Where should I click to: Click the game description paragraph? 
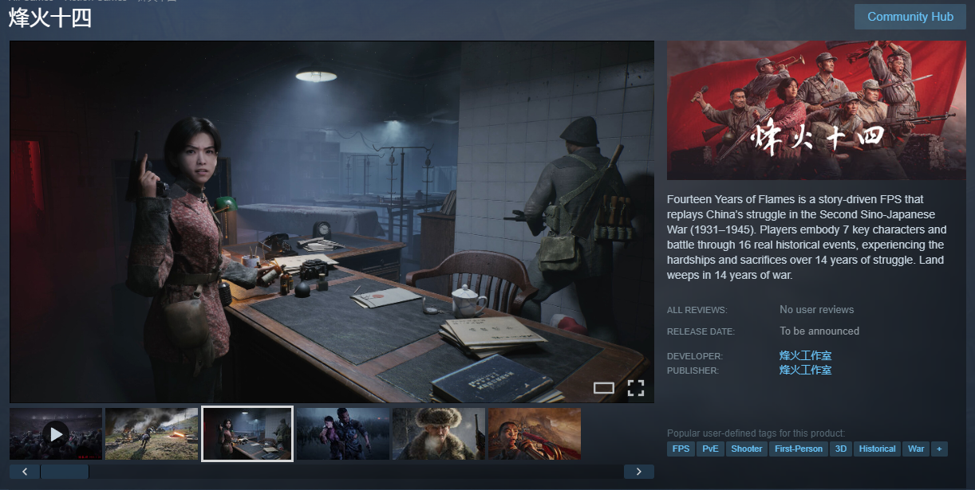pyautogui.click(x=807, y=237)
